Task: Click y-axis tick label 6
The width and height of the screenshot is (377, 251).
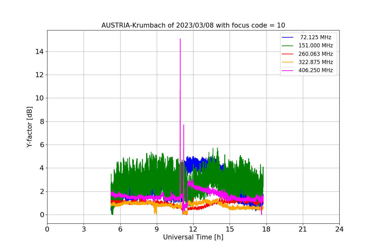Action: click(42, 145)
